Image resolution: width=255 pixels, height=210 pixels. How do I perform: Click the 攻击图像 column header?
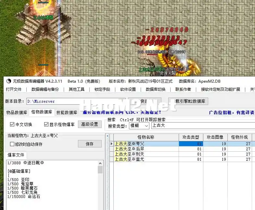coord(215,137)
